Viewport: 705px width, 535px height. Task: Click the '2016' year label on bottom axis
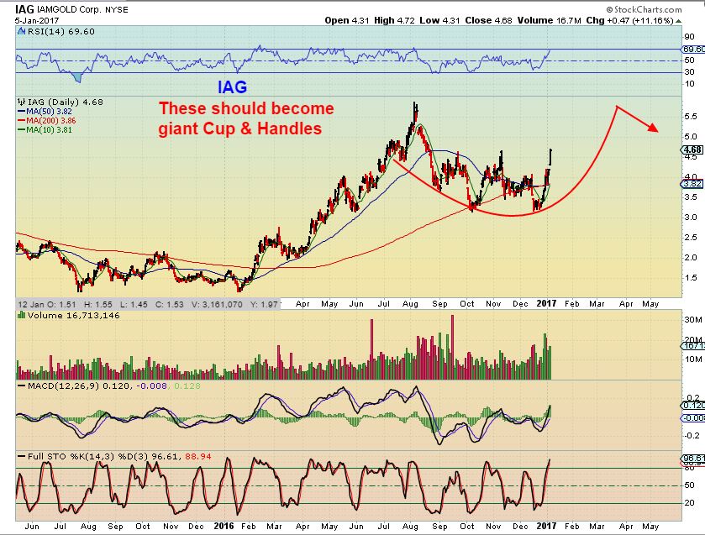[x=224, y=526]
